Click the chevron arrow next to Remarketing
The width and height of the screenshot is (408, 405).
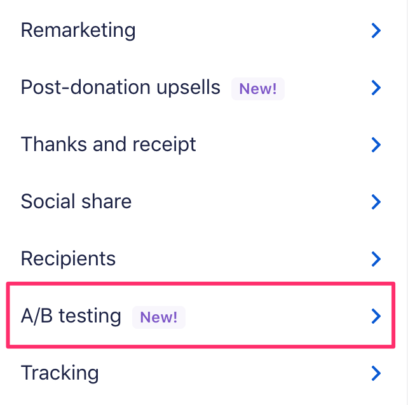tap(376, 30)
